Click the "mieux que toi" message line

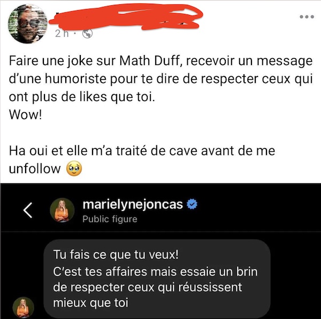pyautogui.click(x=91, y=303)
